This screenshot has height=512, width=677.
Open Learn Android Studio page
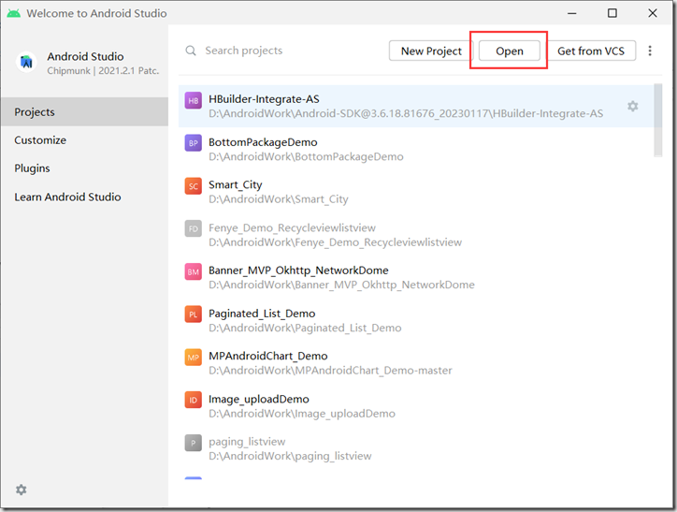point(67,197)
